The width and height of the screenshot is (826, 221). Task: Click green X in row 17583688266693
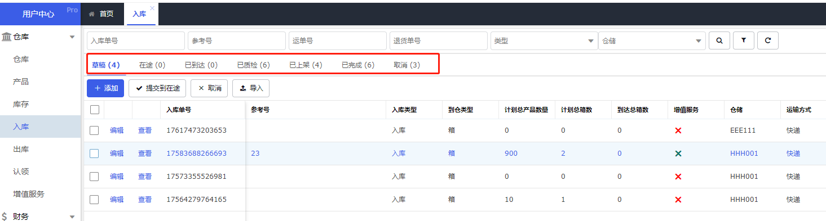click(x=678, y=154)
